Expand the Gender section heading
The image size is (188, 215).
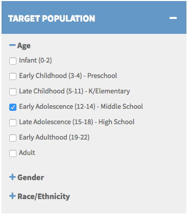(x=31, y=178)
